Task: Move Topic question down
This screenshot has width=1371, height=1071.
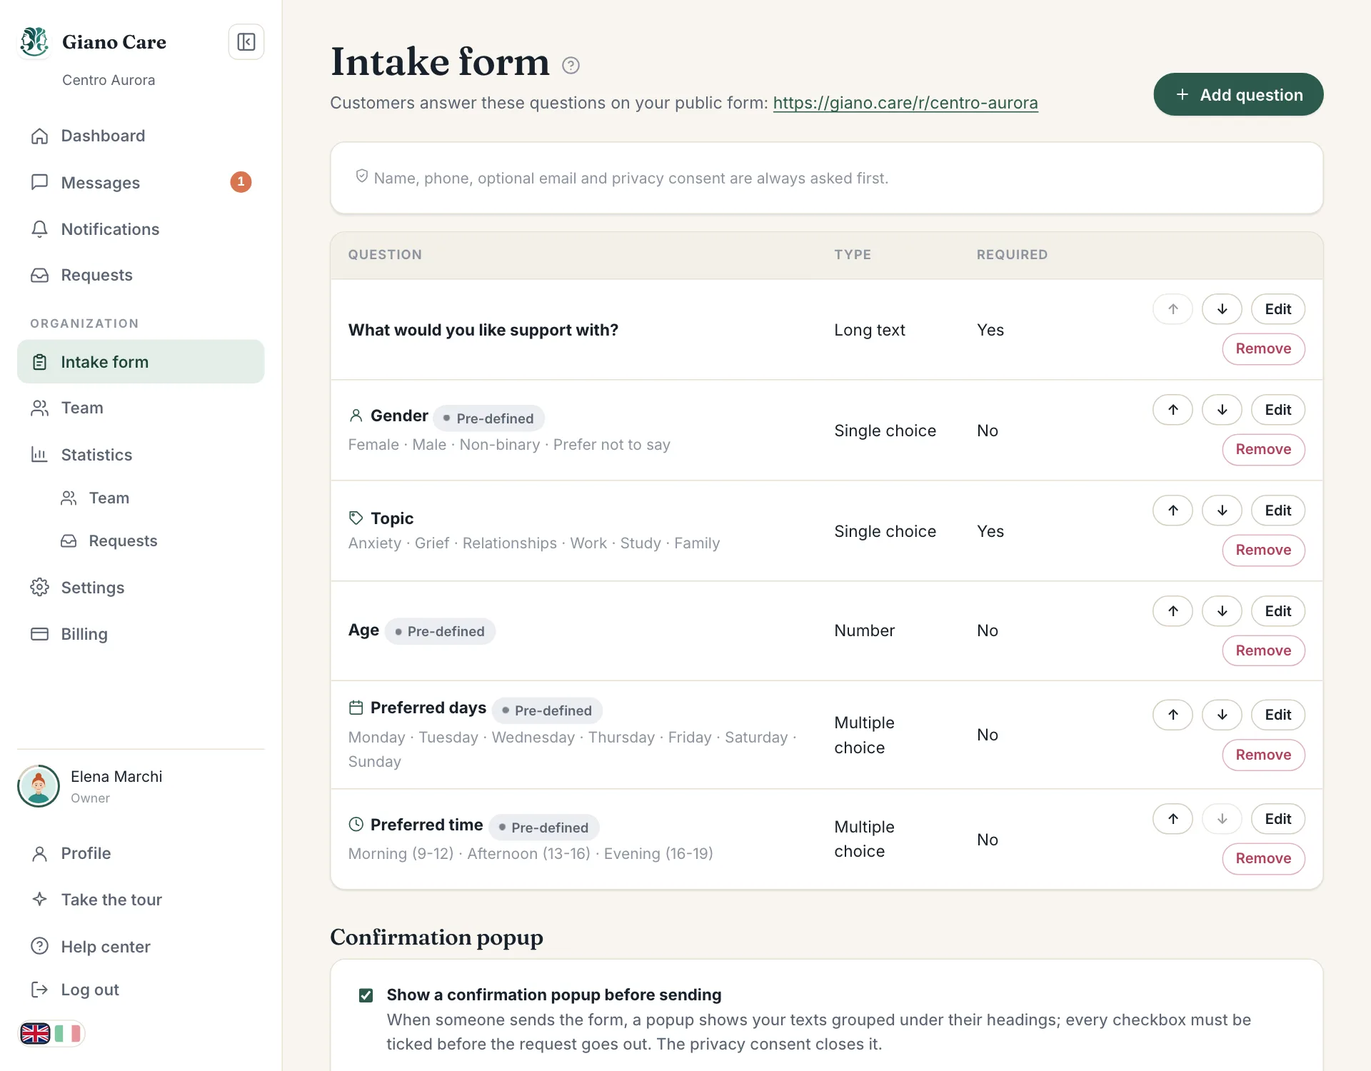Action: point(1222,511)
